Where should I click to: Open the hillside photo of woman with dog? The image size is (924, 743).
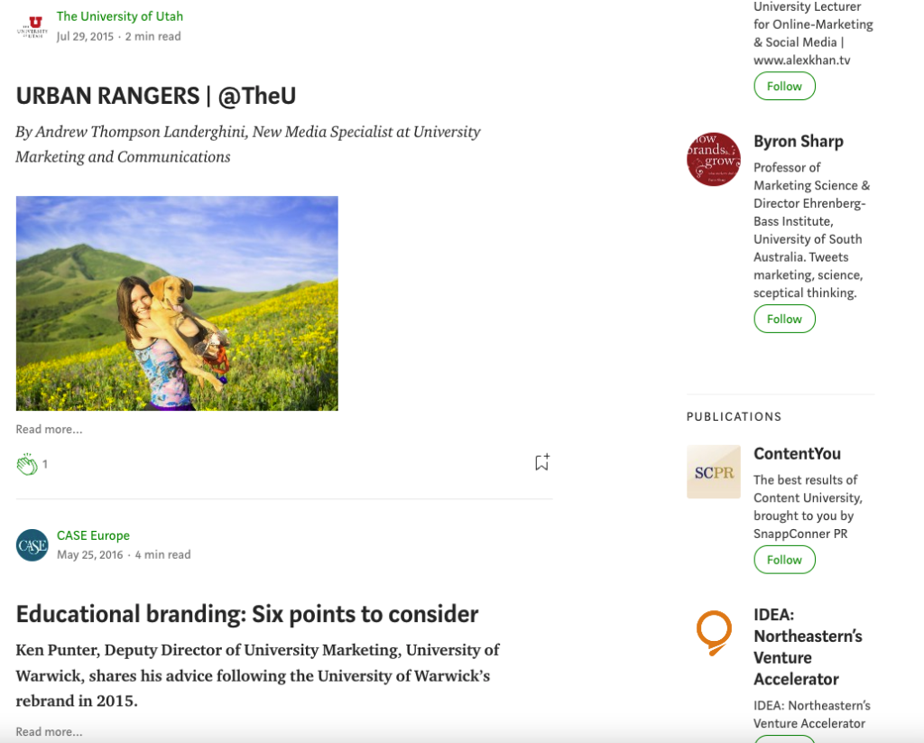click(x=177, y=302)
